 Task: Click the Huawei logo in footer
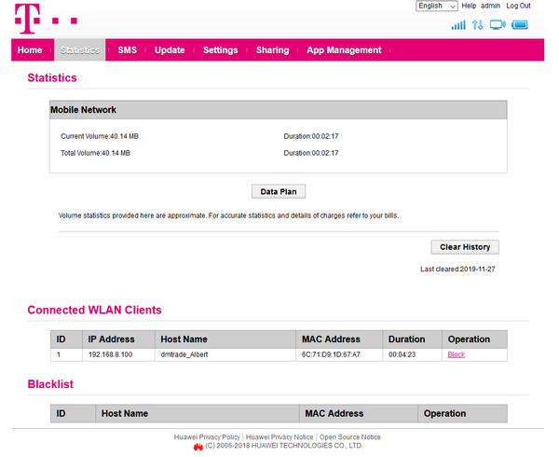tap(198, 447)
